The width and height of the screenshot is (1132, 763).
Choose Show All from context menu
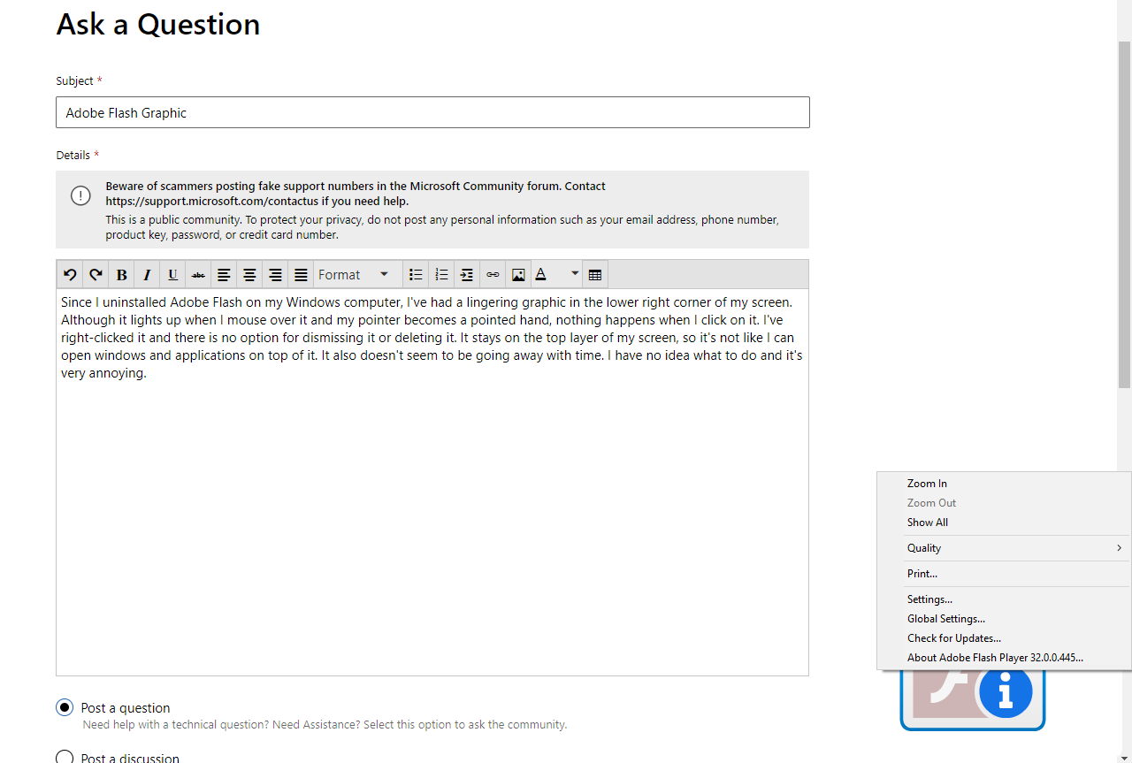pyautogui.click(x=1004, y=523)
